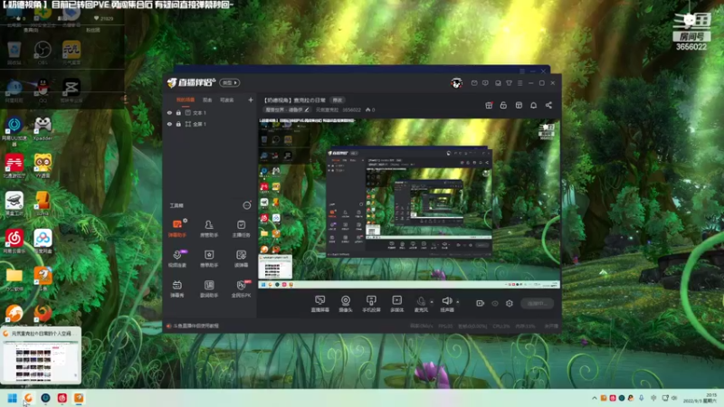
Task: Open the user avatar in title bar
Action: (457, 83)
